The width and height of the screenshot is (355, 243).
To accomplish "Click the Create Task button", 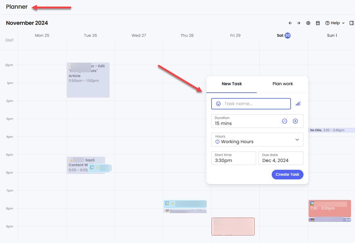I will click(x=287, y=175).
